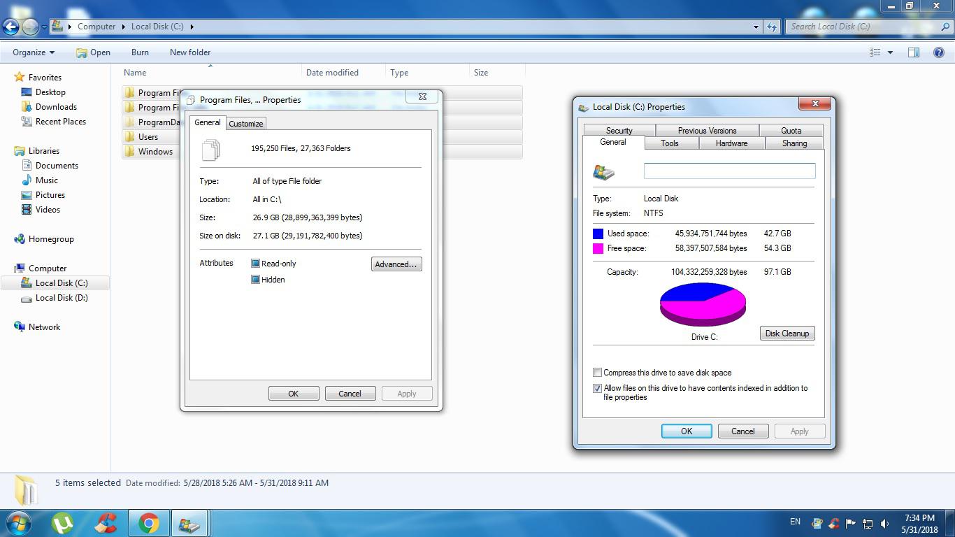955x537 pixels.
Task: Open Google Chrome from the taskbar
Action: (148, 523)
